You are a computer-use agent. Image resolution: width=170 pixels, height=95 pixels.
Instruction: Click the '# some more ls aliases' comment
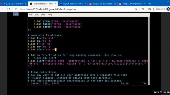click(x=44, y=35)
